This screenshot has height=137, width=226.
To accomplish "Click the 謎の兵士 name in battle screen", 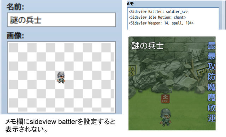I will point(148,46).
